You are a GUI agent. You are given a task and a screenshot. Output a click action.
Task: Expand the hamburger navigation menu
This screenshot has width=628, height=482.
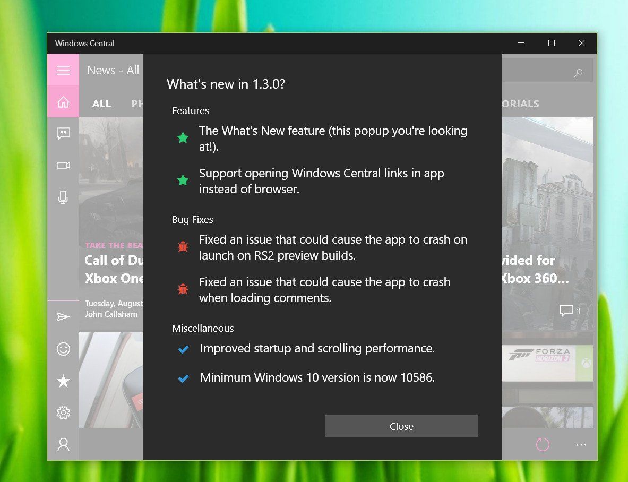(63, 70)
